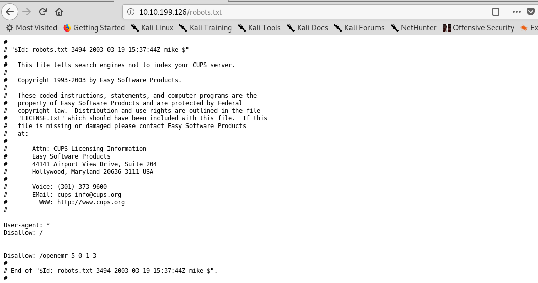
Task: Open the Kali Tools bookmark
Action: 259,28
